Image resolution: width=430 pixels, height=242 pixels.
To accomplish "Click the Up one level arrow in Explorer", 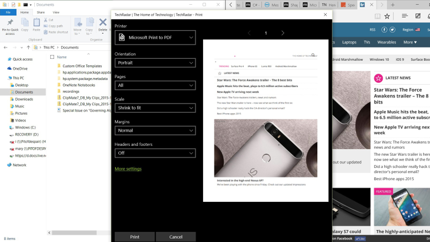I will (28, 47).
